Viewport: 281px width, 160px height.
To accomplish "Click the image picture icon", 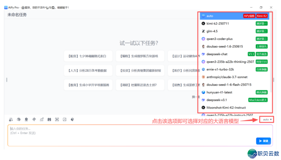I will pyautogui.click(x=65, y=119).
